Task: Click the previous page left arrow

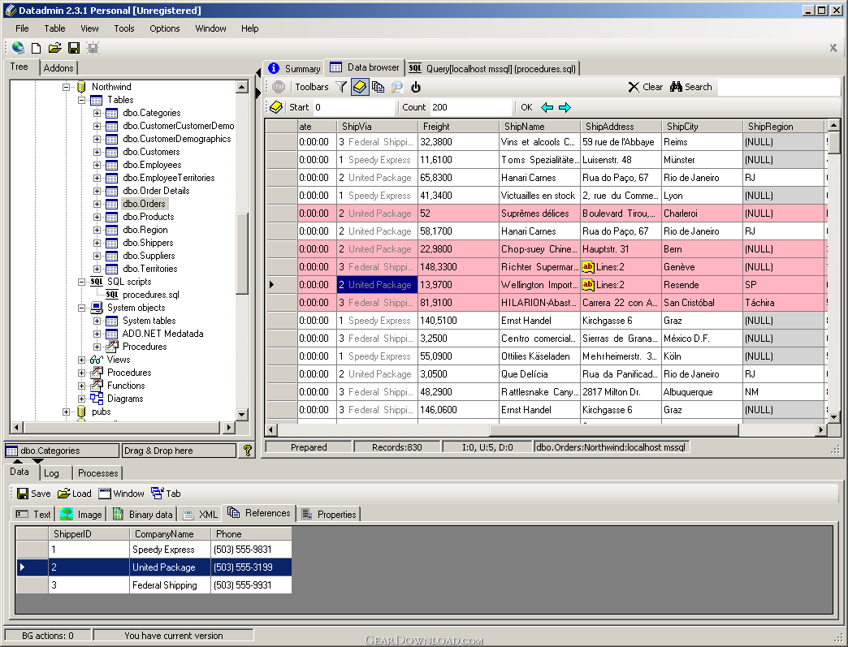Action: pos(547,107)
